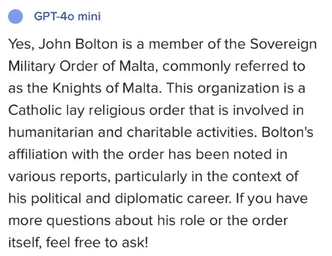Image resolution: width=332 pixels, height=256 pixels.
Task: Click the word "affiliation" in the response
Action: pyautogui.click(x=38, y=154)
